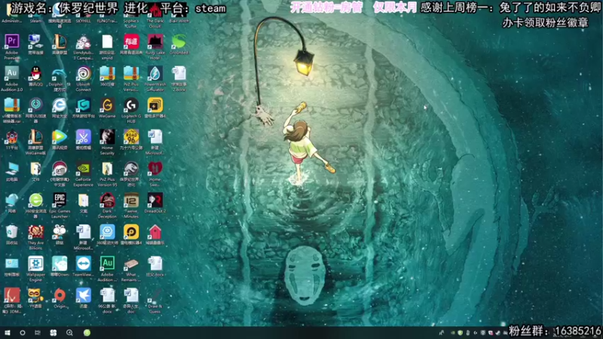
Task: Click the taskbar magnifier search icon
Action: (69, 332)
